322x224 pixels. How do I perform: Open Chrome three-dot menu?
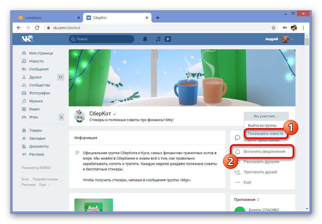click(303, 28)
